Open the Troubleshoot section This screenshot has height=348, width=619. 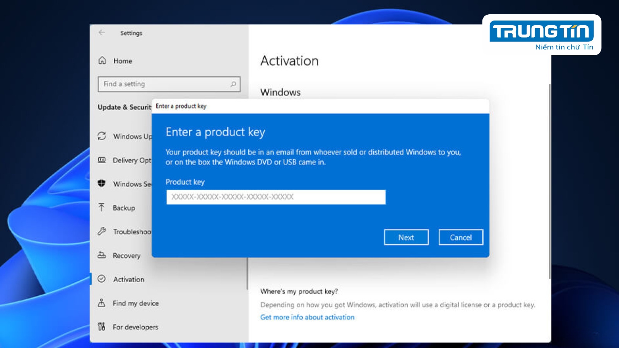102,232
